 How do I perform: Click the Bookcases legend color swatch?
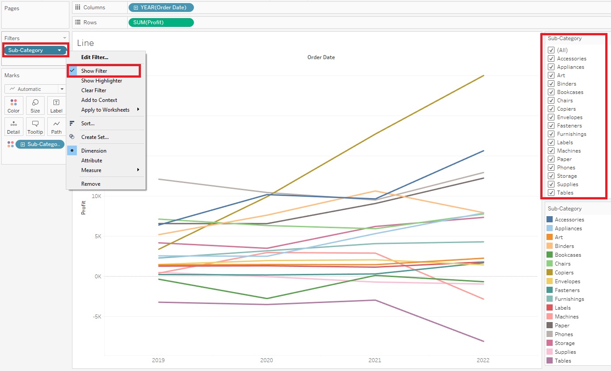coord(550,255)
